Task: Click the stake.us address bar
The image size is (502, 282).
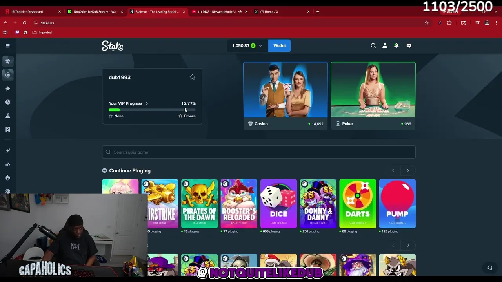Action: [x=227, y=23]
